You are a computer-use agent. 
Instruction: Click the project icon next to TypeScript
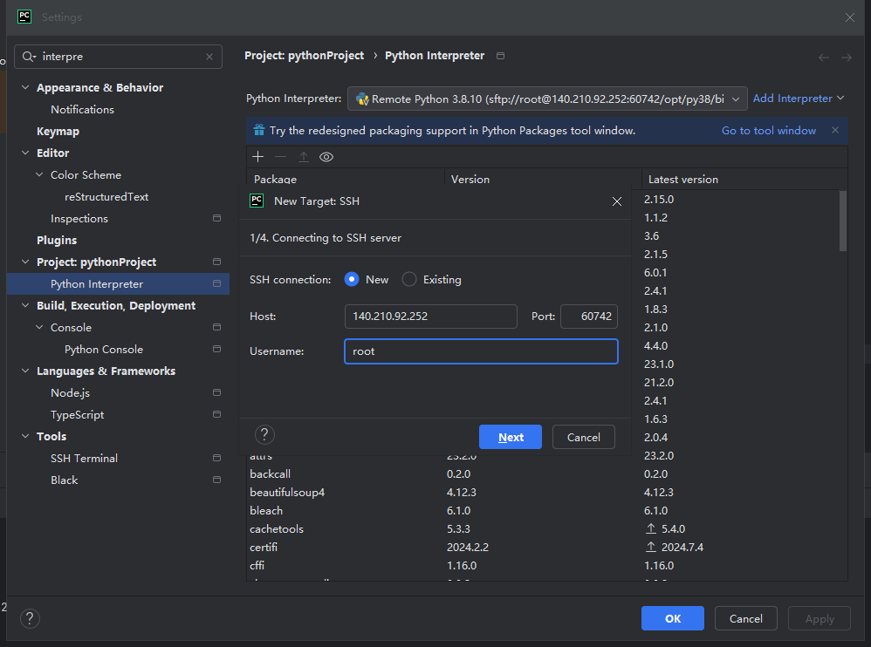[216, 414]
